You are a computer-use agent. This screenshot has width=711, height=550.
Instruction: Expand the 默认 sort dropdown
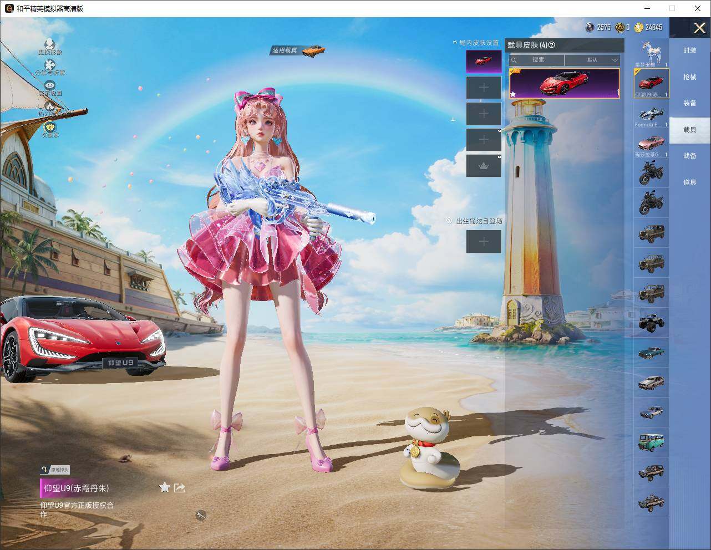click(592, 60)
